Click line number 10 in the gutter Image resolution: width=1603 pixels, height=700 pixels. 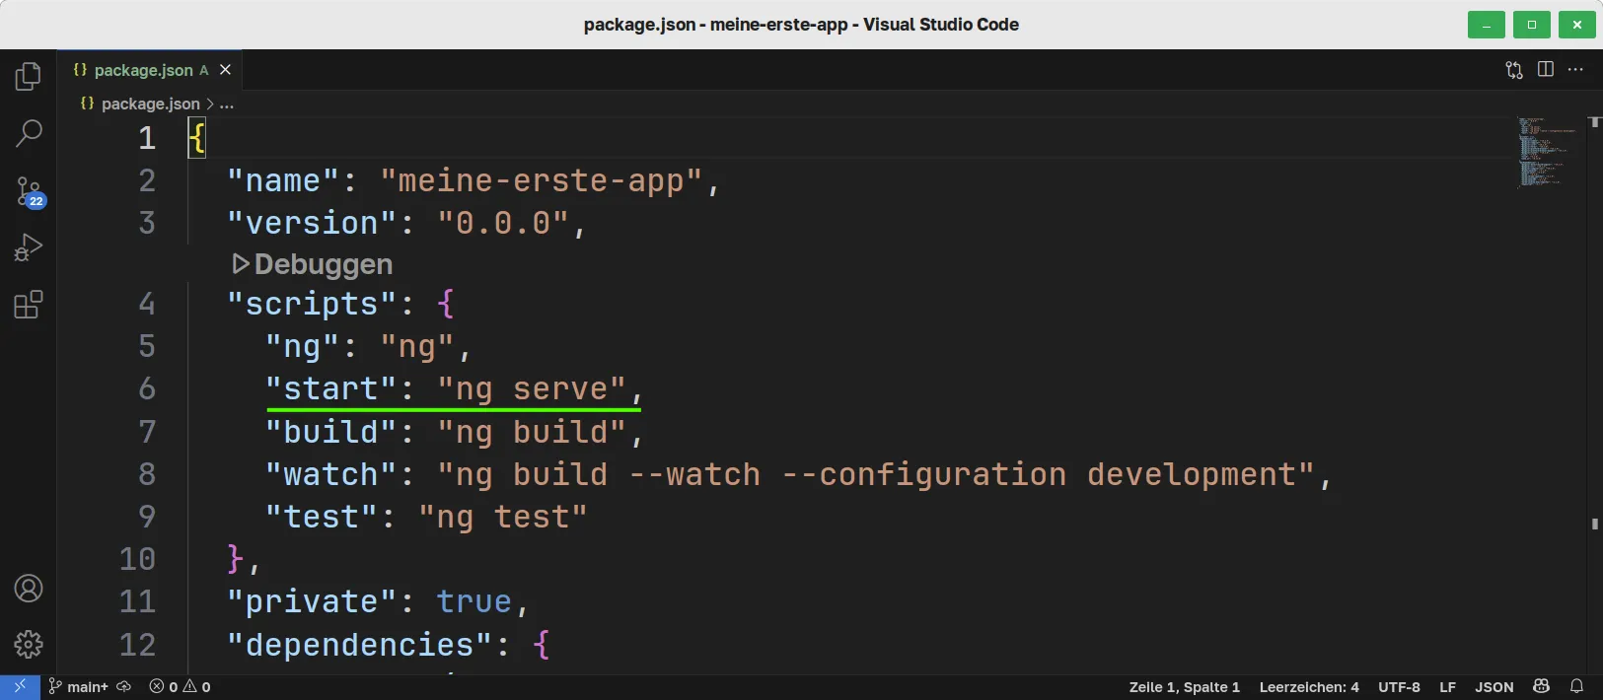(137, 559)
